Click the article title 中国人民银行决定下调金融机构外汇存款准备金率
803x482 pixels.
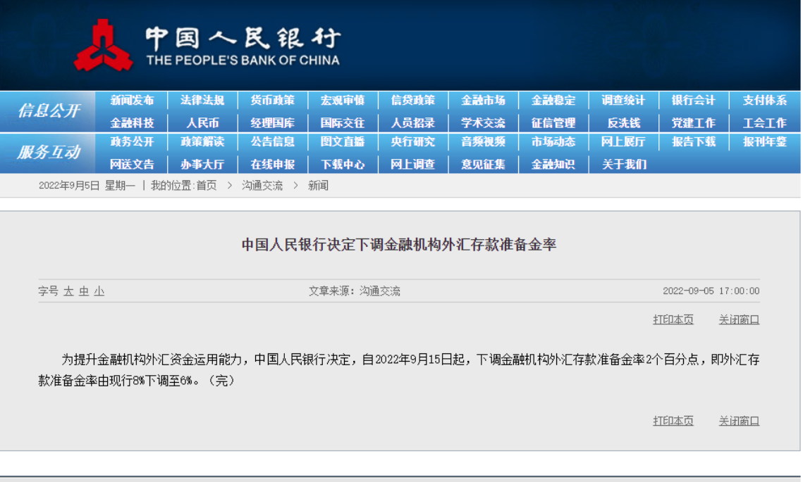(399, 245)
